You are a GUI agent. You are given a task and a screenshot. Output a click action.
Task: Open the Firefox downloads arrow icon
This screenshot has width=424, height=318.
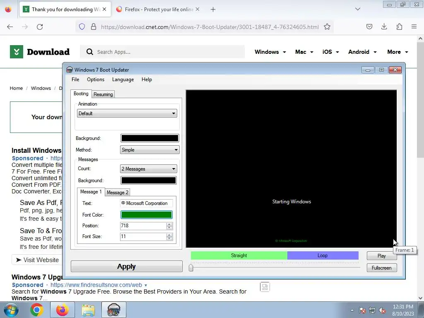click(x=384, y=26)
